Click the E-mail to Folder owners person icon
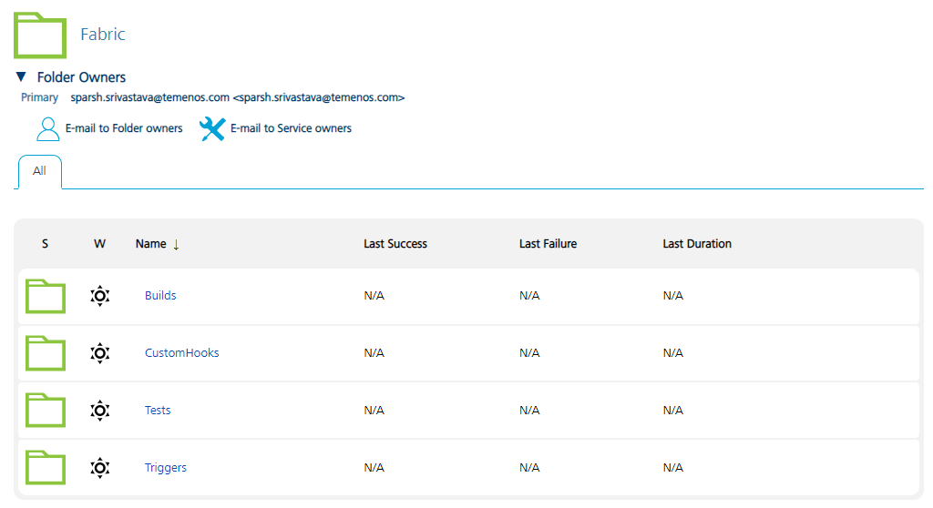 pos(47,129)
